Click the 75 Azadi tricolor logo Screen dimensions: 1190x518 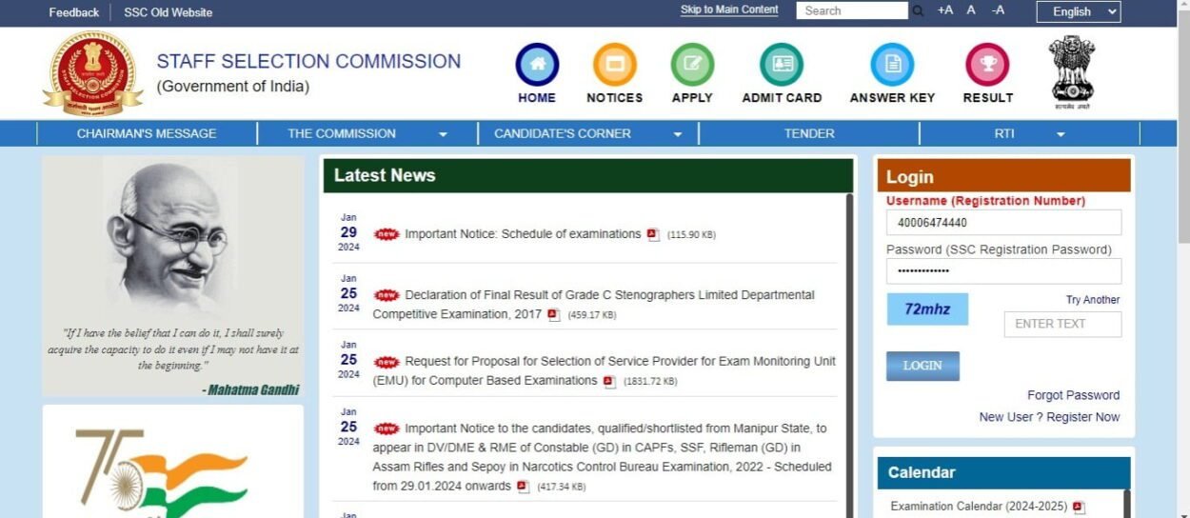[x=162, y=472]
